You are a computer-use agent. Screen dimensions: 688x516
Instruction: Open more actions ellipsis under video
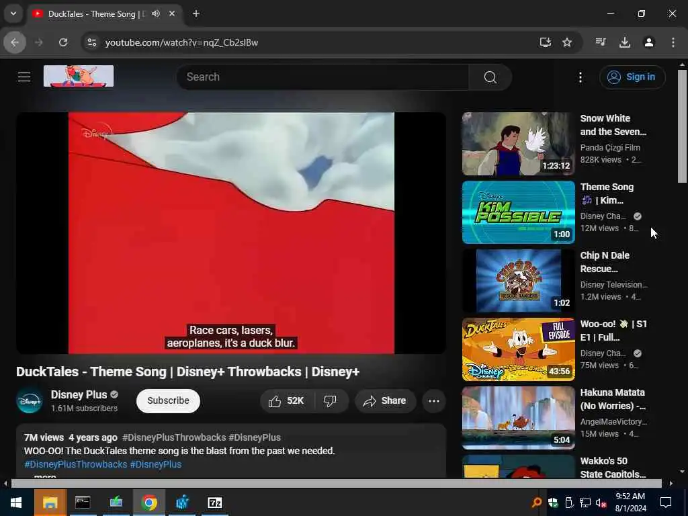pos(433,400)
